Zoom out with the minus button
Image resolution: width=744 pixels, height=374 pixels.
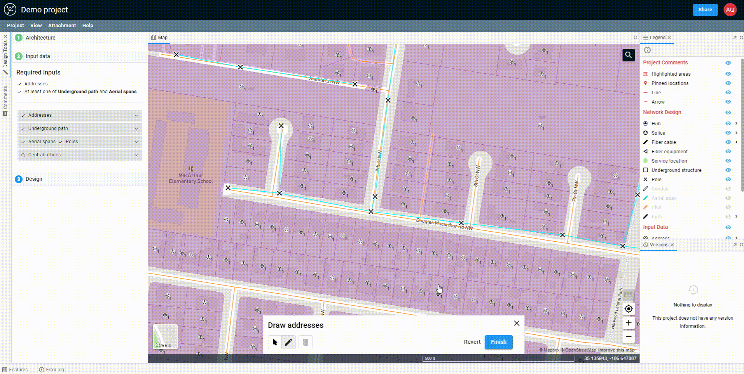pyautogui.click(x=629, y=337)
